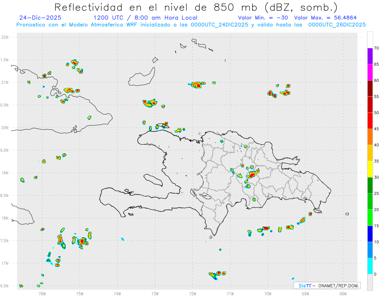
Task: Click the '21N' latitude label
Action: point(5,83)
